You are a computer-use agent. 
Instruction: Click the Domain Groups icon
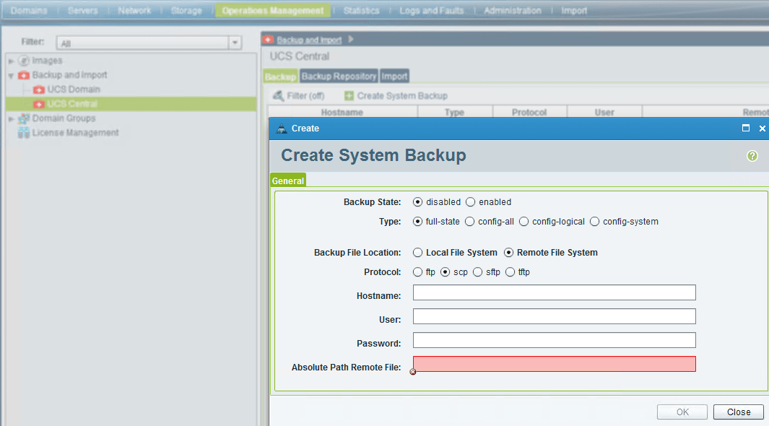coord(24,118)
